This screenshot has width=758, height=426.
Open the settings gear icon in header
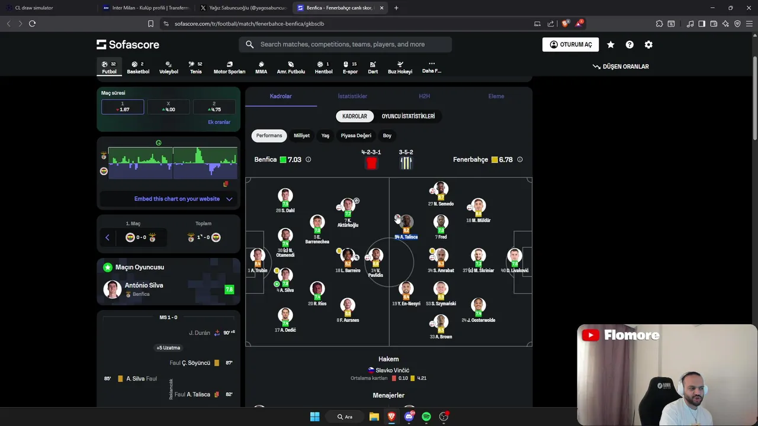tap(648, 44)
